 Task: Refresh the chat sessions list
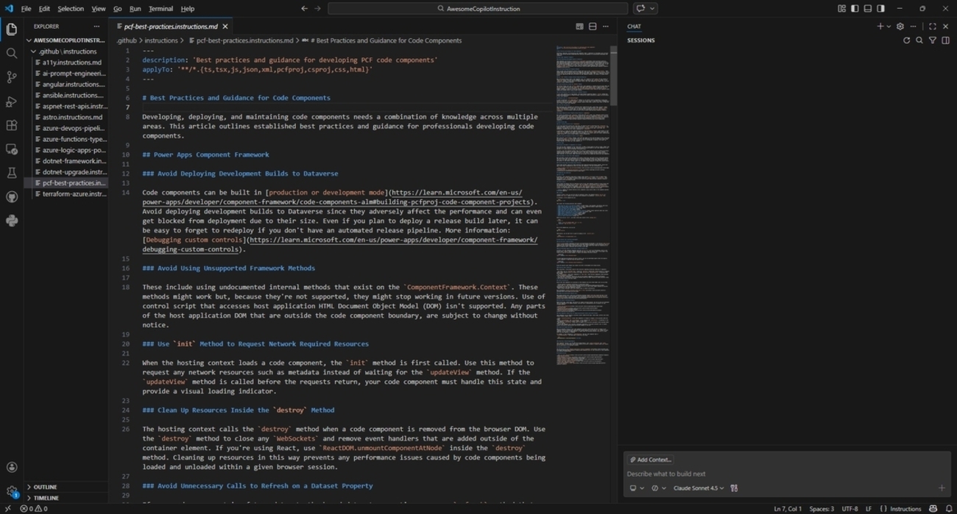[x=906, y=40]
